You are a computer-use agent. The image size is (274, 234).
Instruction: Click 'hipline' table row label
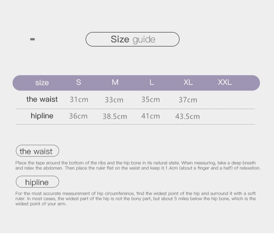[x=42, y=116]
